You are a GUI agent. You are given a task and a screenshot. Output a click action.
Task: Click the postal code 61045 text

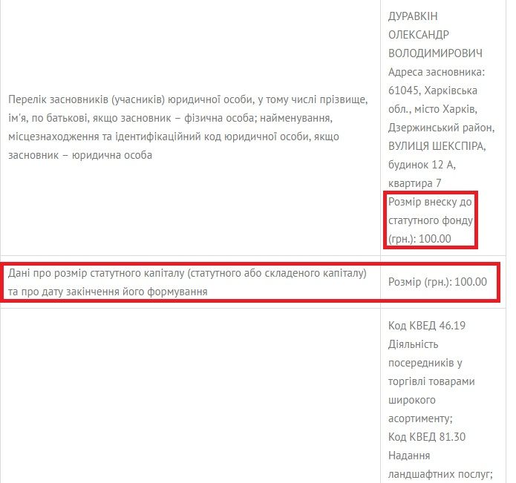[x=403, y=91]
